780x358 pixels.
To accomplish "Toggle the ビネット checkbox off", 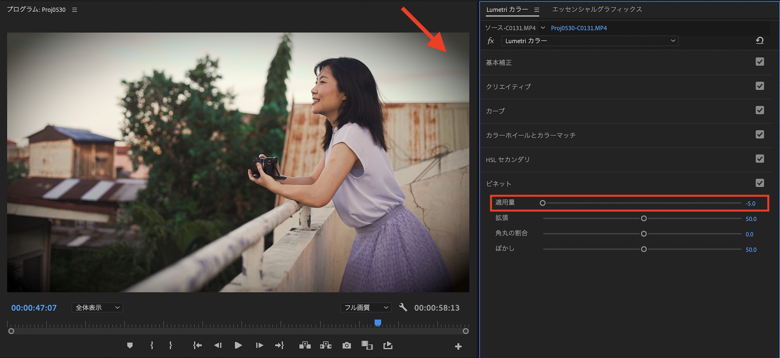I will (759, 183).
